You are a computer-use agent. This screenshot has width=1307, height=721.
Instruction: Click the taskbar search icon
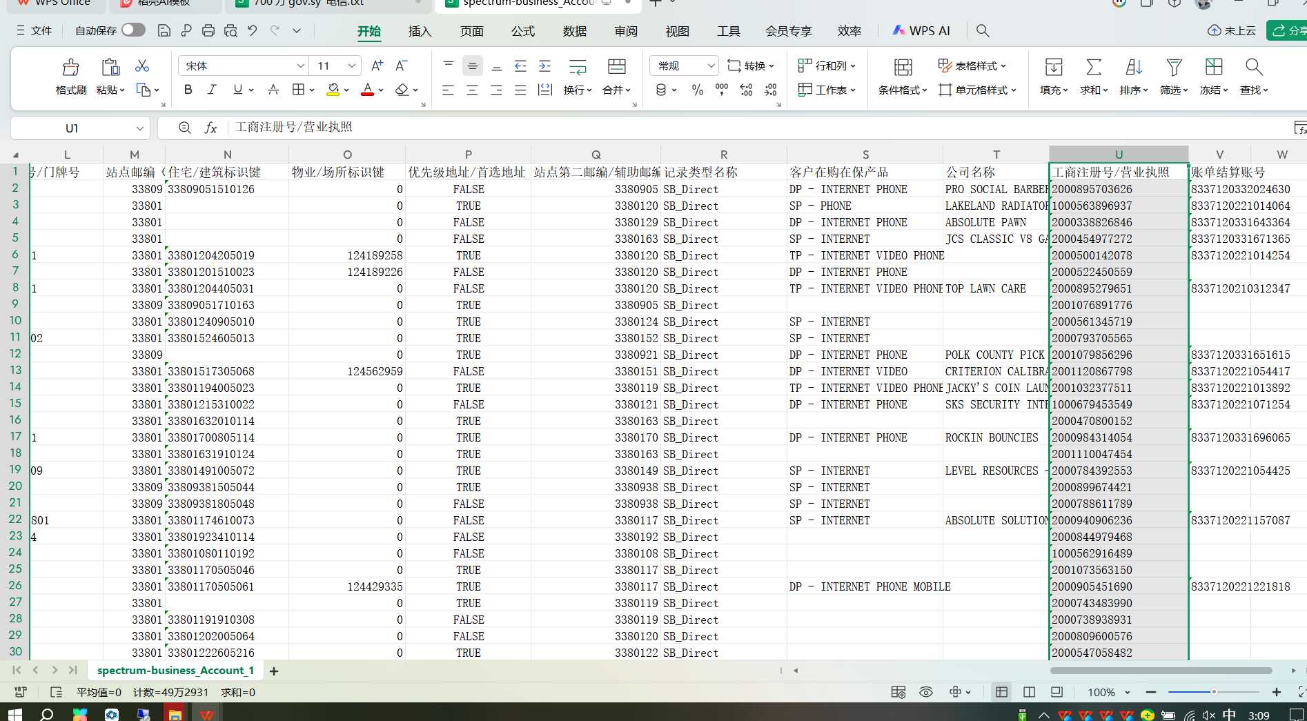[x=47, y=714]
